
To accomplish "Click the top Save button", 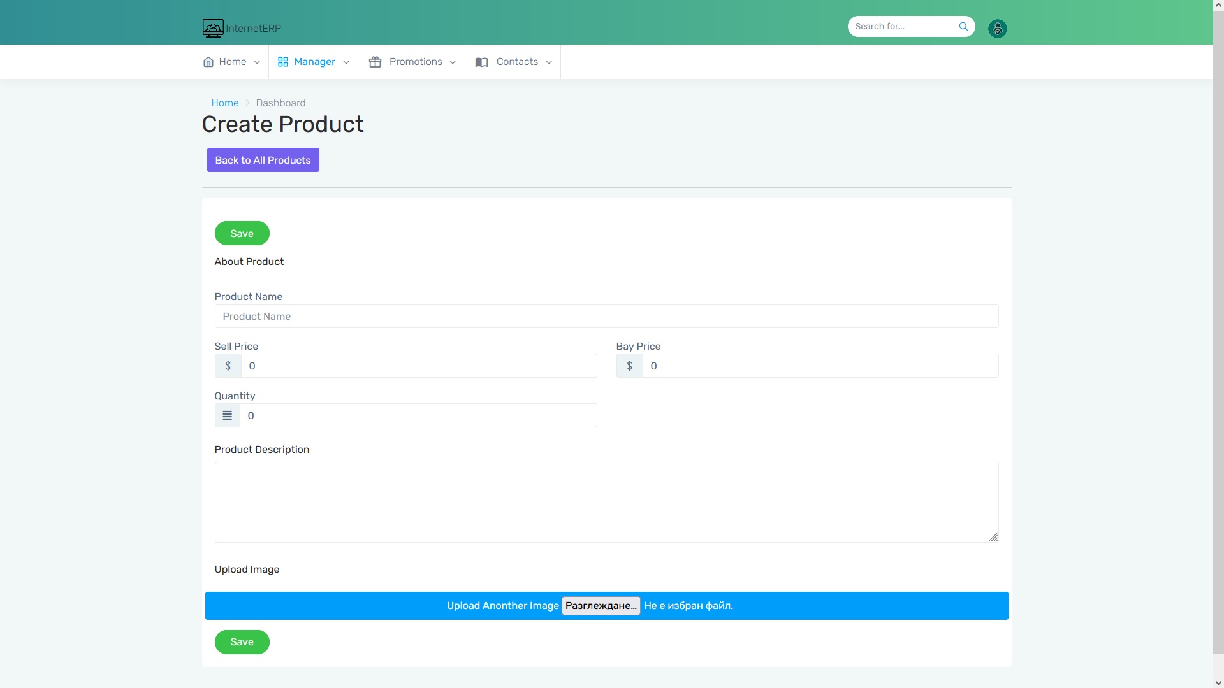I will [242, 233].
